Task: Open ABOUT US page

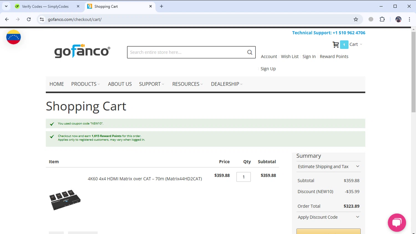Action: point(120,84)
